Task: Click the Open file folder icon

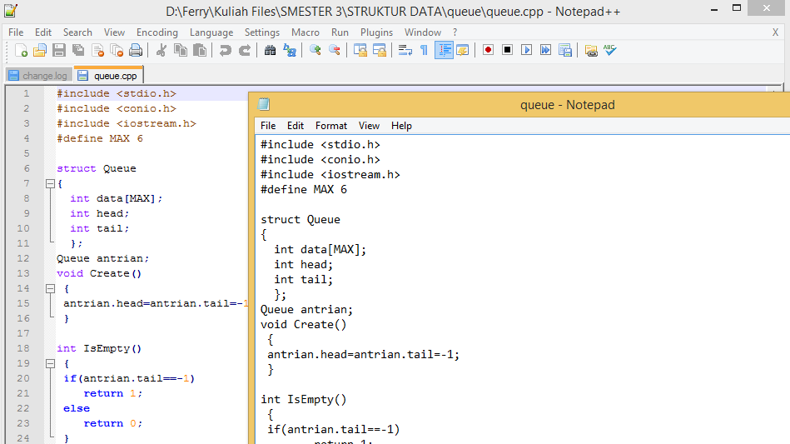Action: coord(40,50)
